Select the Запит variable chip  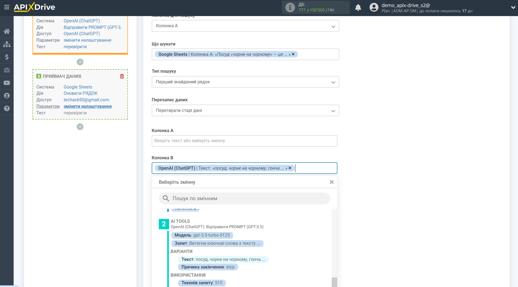coord(217,243)
